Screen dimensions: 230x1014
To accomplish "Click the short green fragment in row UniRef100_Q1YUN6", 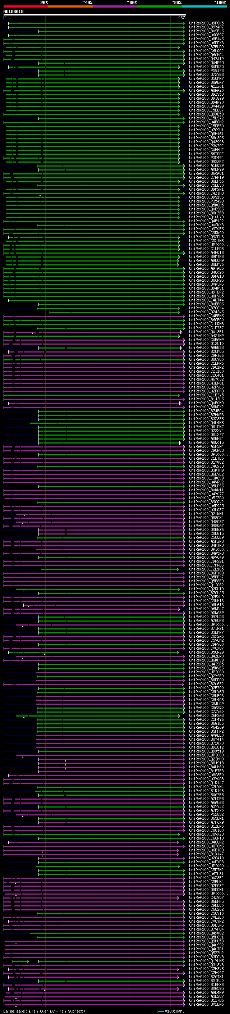I will coord(21,961).
